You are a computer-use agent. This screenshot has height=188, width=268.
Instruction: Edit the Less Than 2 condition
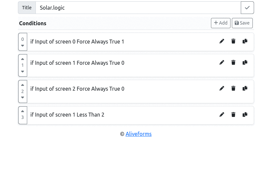click(x=222, y=115)
